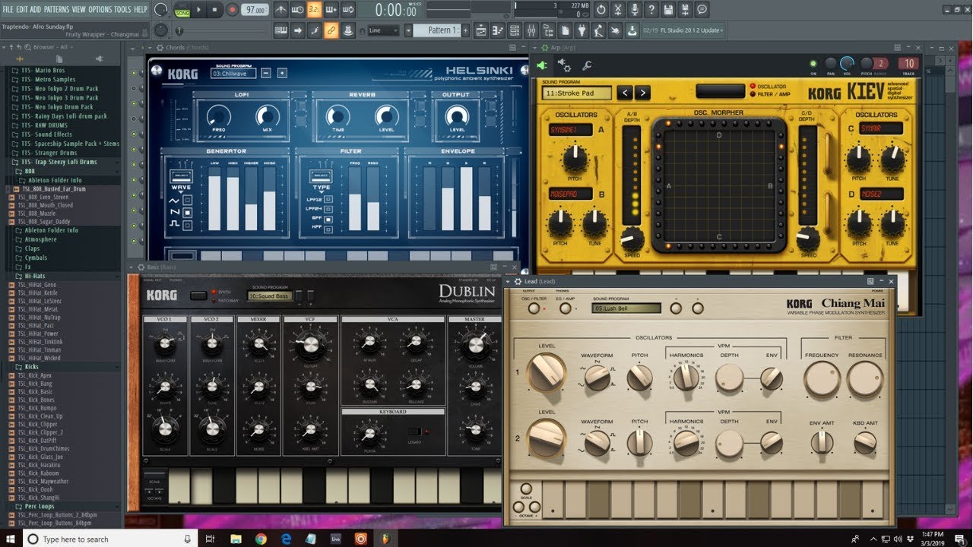The image size is (973, 547).
Task: Click Kiev next sound program arrow
Action: point(642,93)
